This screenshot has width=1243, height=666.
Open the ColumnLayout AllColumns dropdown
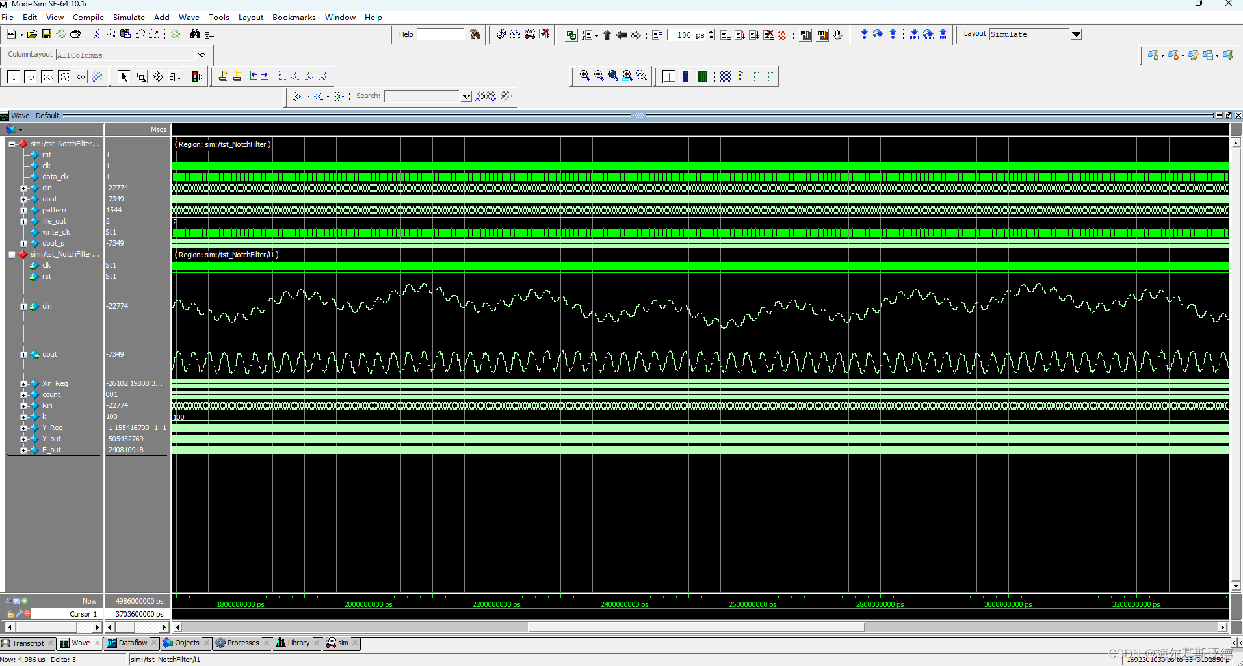point(202,55)
